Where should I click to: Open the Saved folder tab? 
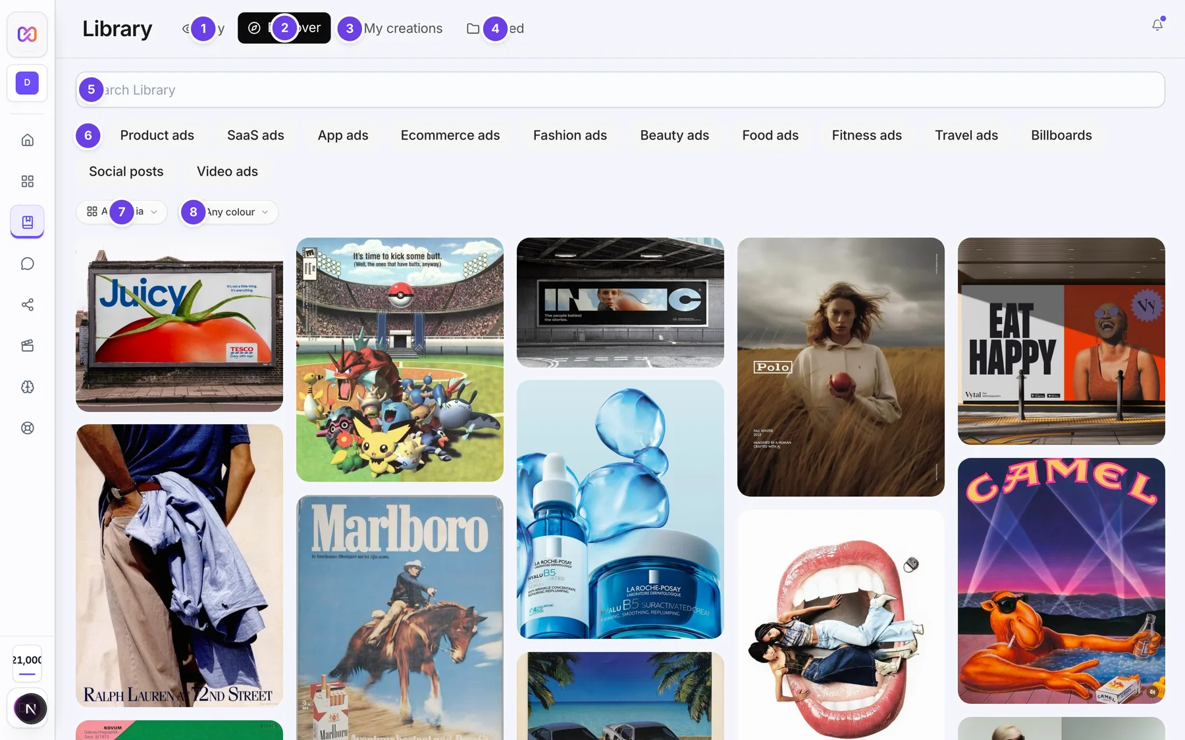[x=495, y=28]
